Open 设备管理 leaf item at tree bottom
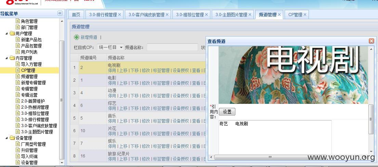The width and height of the screenshot is (378, 167). click(x=29, y=163)
